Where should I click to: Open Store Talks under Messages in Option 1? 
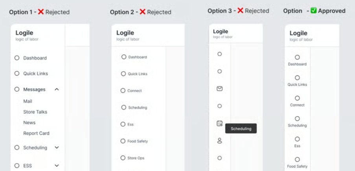click(35, 112)
